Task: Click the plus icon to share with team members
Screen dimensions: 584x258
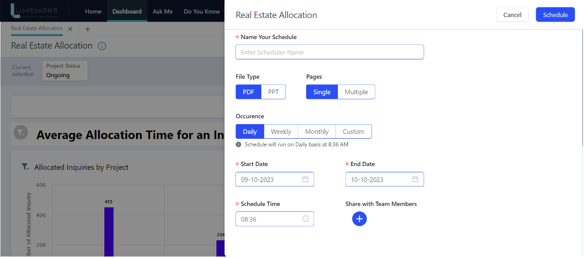Action: (x=359, y=219)
